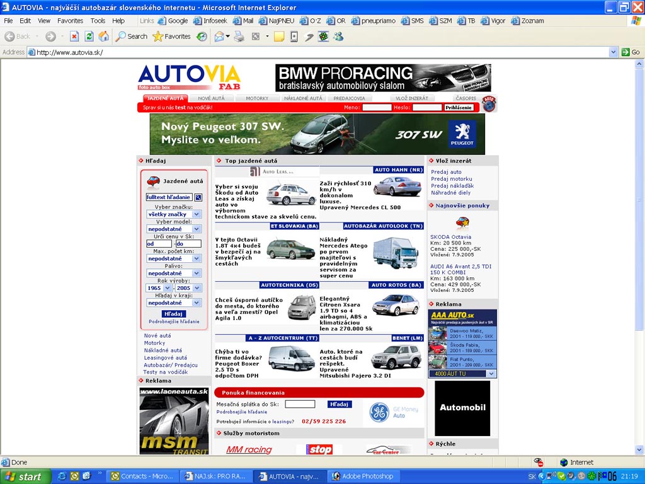Stop loading the page
This screenshot has width=645, height=484.
pyautogui.click(x=74, y=37)
